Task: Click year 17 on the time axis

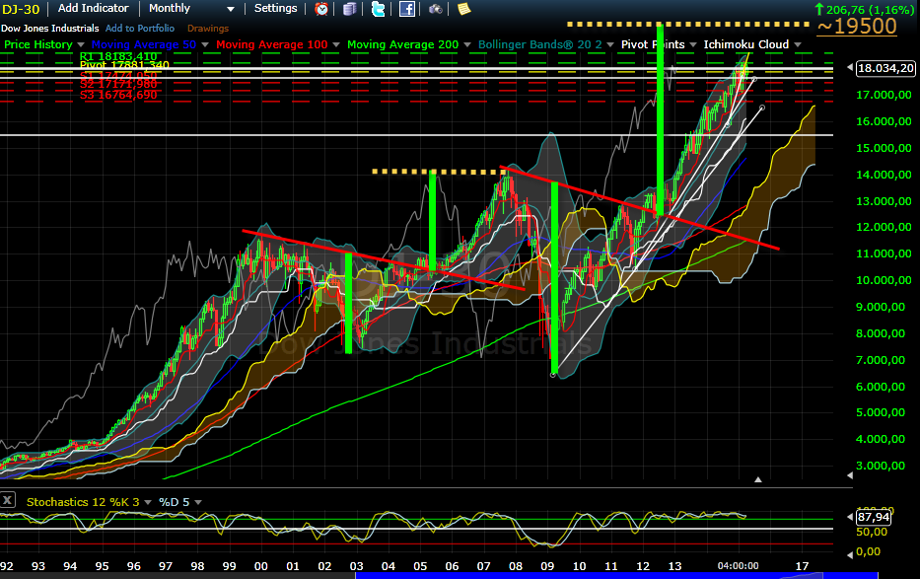Action: (802, 566)
